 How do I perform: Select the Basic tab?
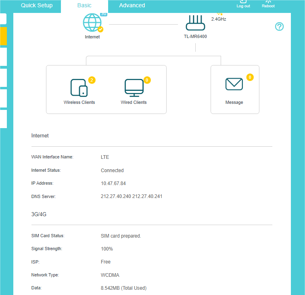(x=84, y=6)
